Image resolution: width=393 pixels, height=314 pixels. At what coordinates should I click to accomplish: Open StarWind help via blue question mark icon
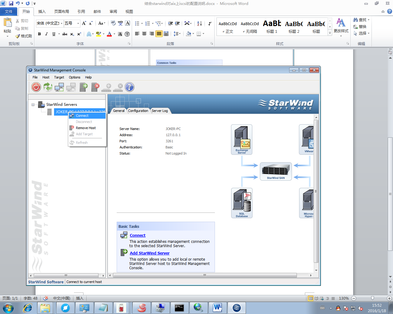(130, 87)
